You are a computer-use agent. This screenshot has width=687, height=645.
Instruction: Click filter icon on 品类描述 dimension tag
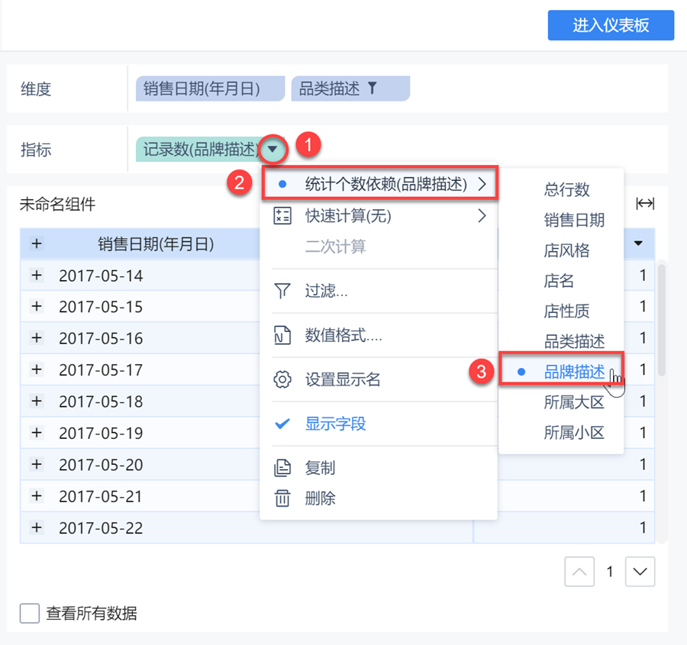click(372, 89)
